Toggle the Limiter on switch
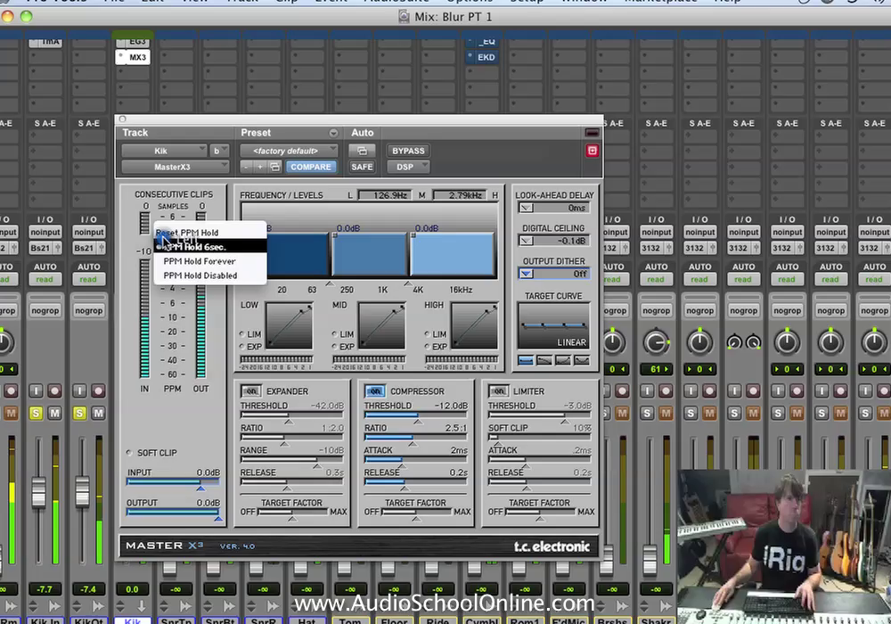This screenshot has height=624, width=891. (x=498, y=391)
